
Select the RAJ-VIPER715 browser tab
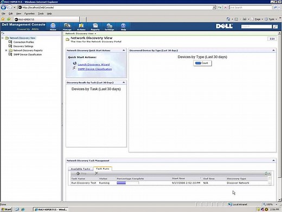tap(46, 20)
